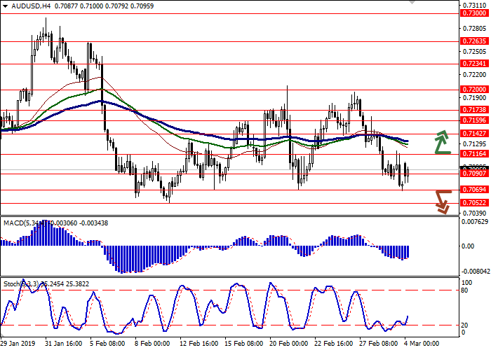Select the 0.72000 red price level tag
Viewport: 491px width, 350px height.
tap(474, 90)
